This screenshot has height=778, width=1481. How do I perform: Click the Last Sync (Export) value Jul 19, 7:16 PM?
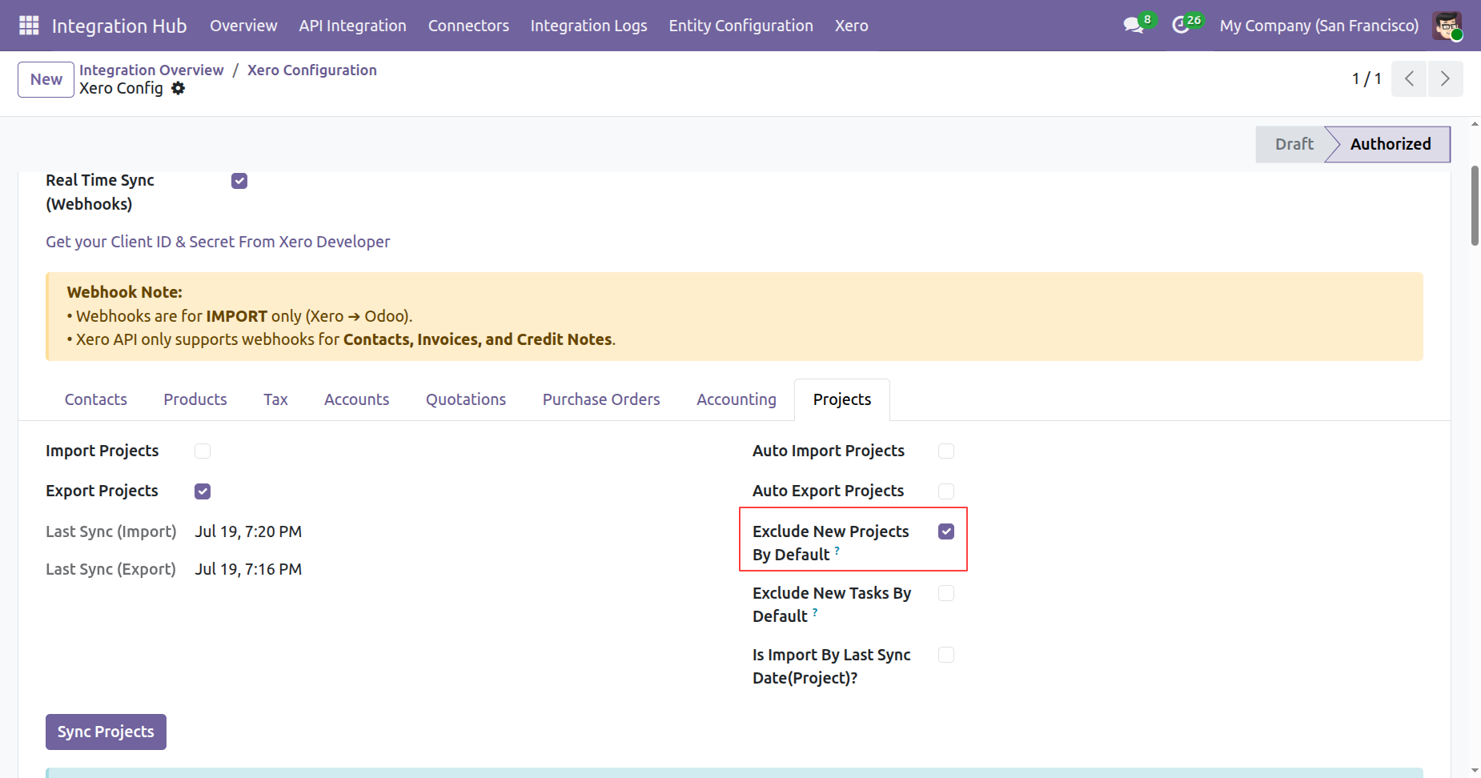(x=248, y=569)
